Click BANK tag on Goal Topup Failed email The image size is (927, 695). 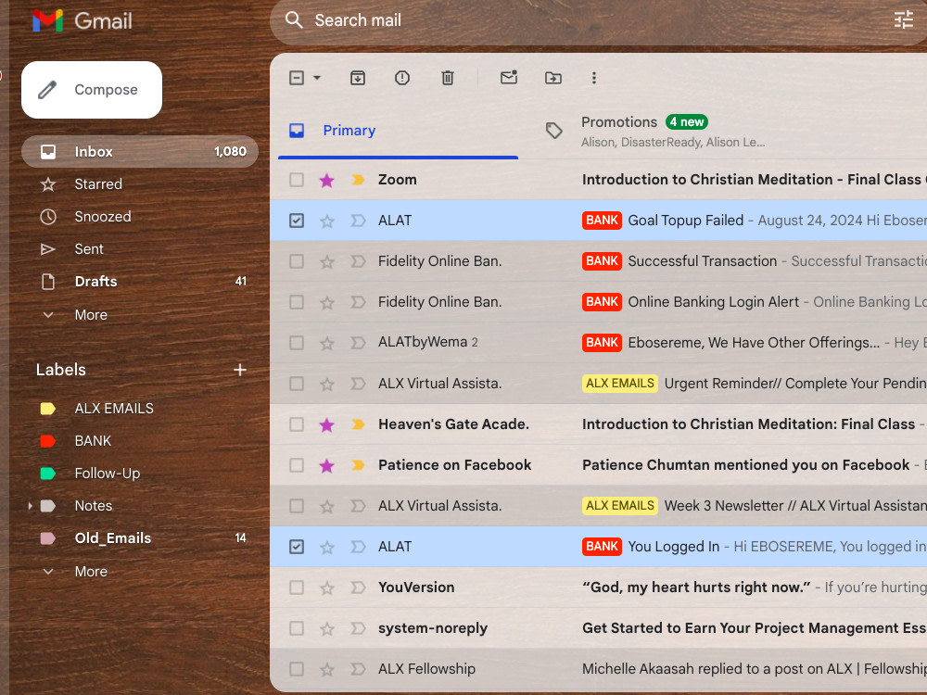[x=602, y=221]
